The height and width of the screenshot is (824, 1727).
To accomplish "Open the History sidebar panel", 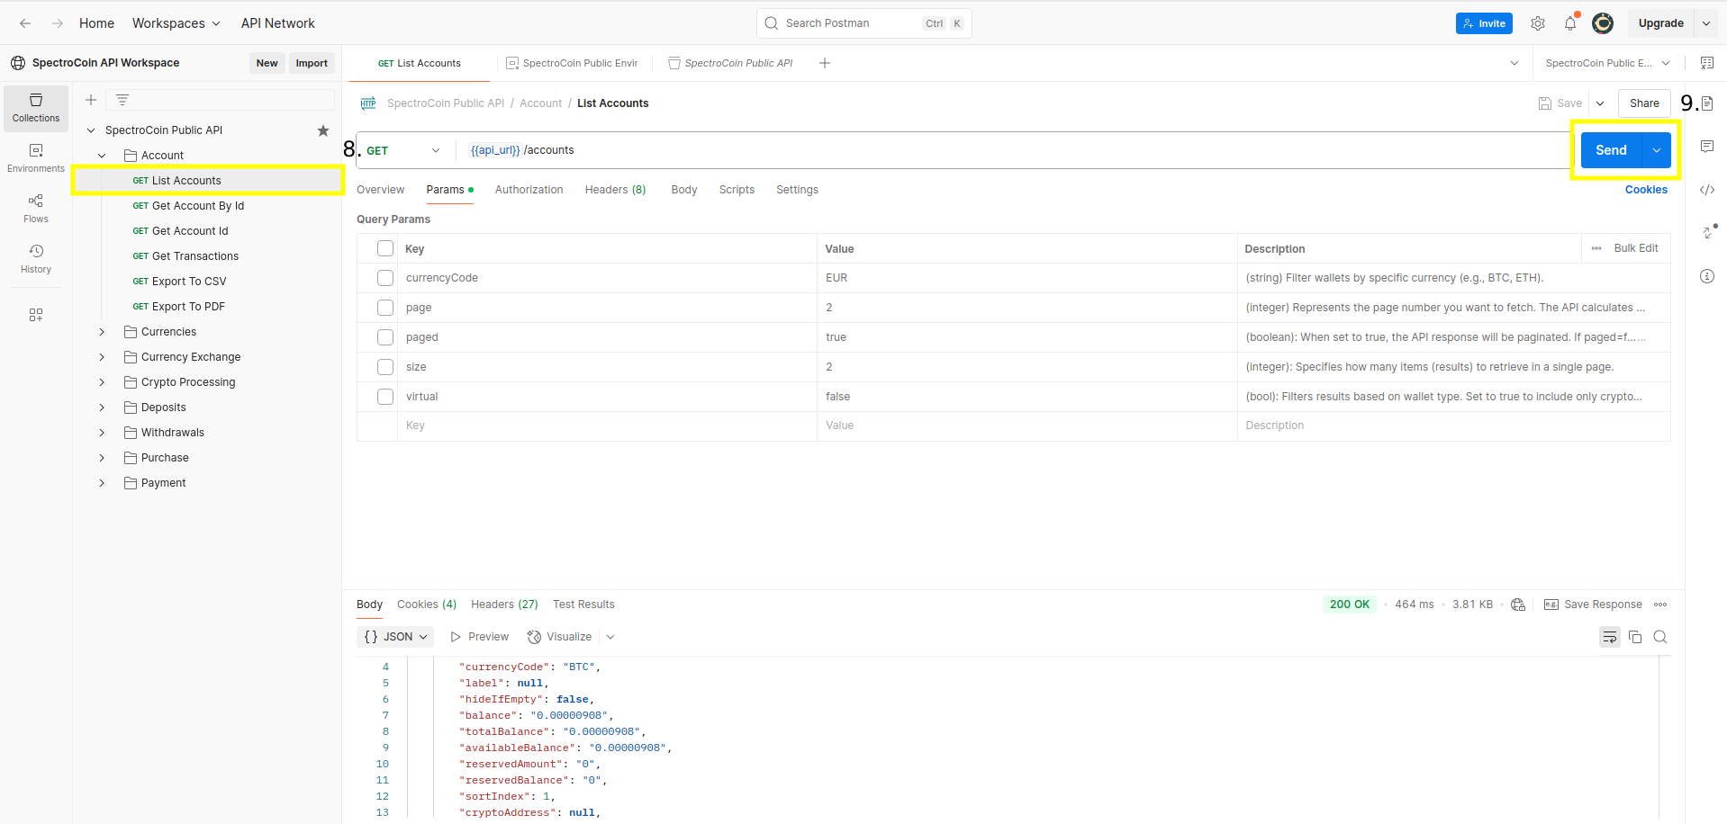I will [36, 259].
